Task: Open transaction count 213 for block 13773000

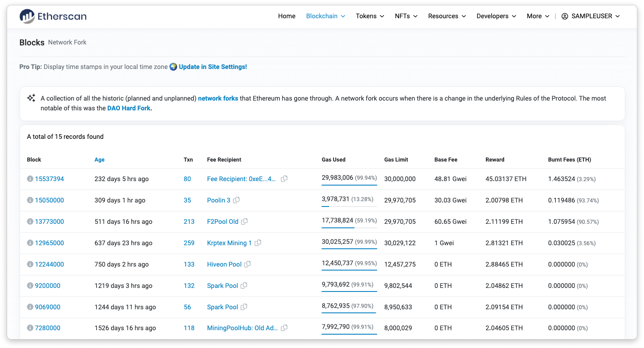Action: click(189, 222)
